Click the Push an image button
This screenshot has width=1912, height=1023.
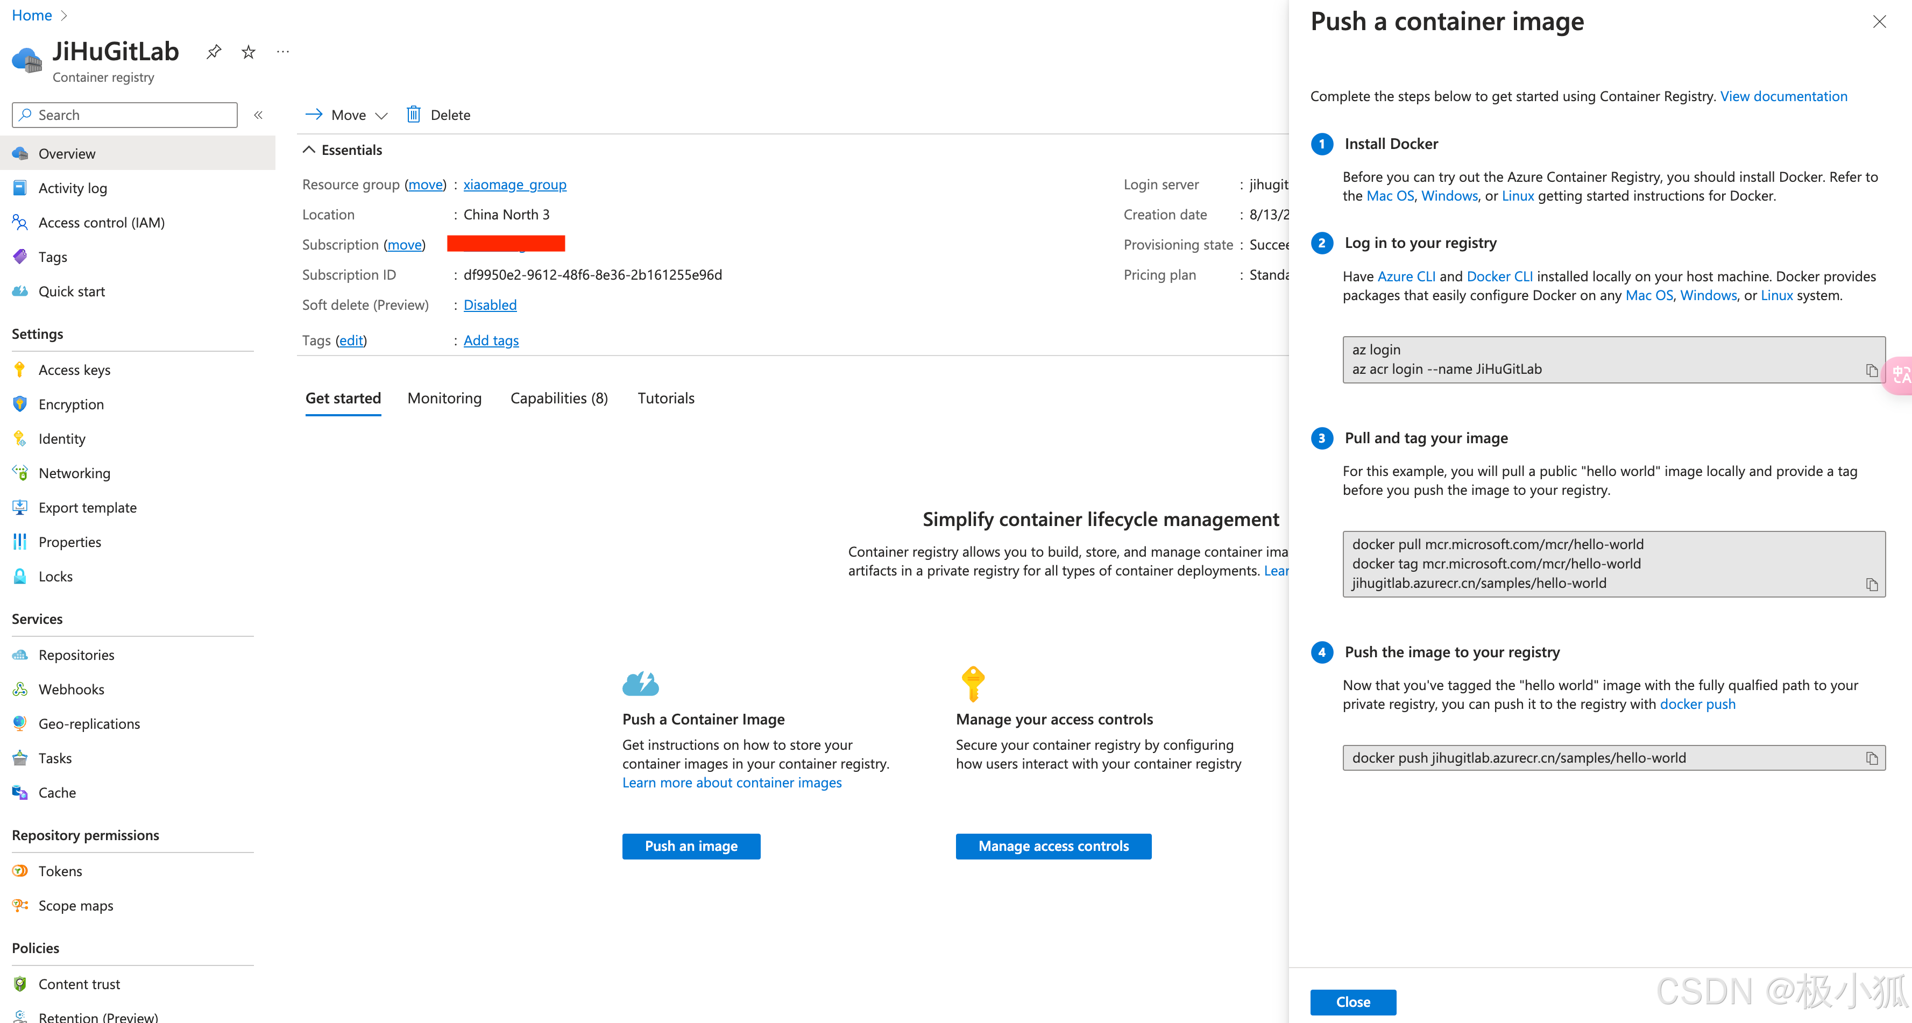[x=691, y=847]
